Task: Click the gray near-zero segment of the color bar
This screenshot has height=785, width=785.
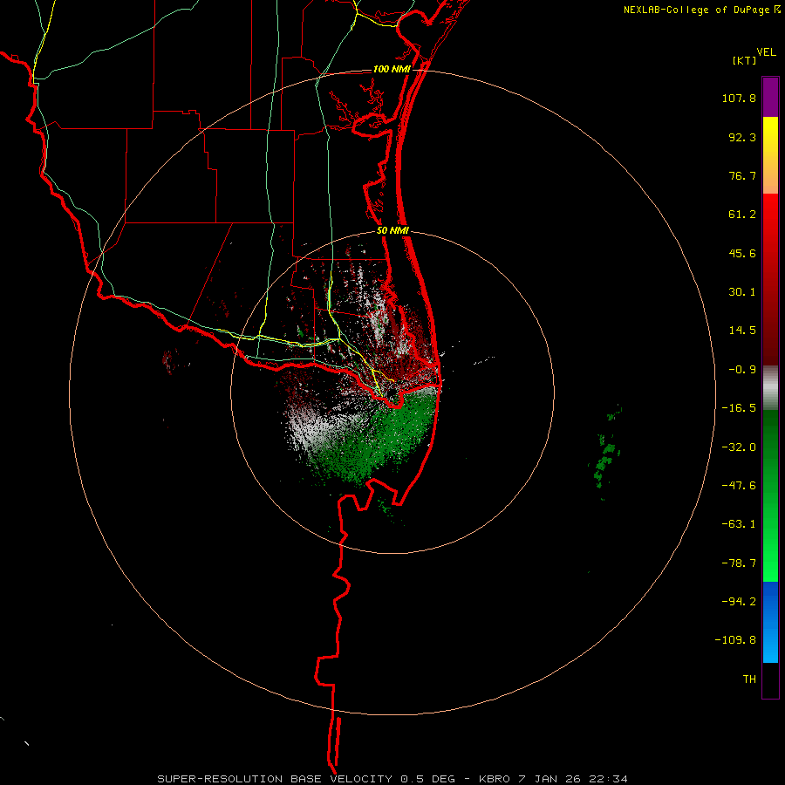Action: 770,388
